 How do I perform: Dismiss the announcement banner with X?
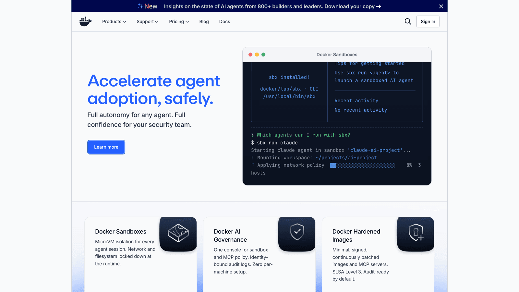click(441, 6)
